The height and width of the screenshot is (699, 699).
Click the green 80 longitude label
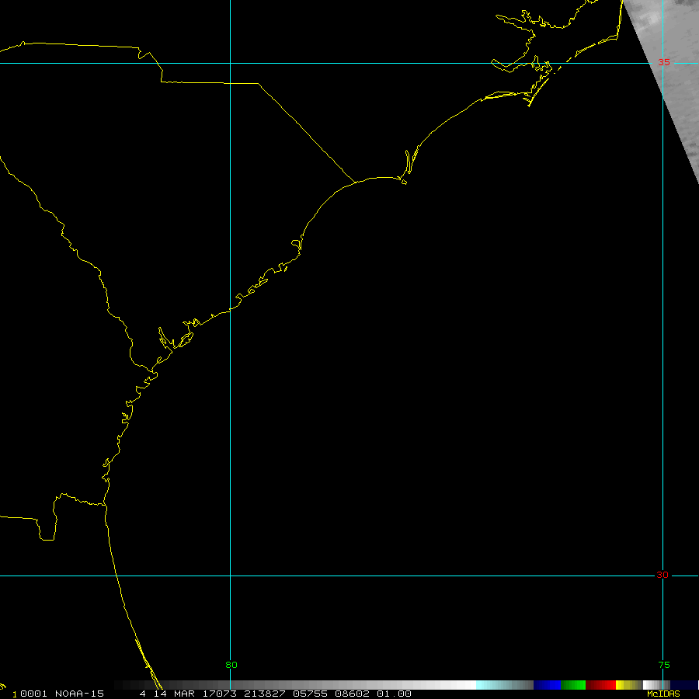pyautogui.click(x=231, y=665)
